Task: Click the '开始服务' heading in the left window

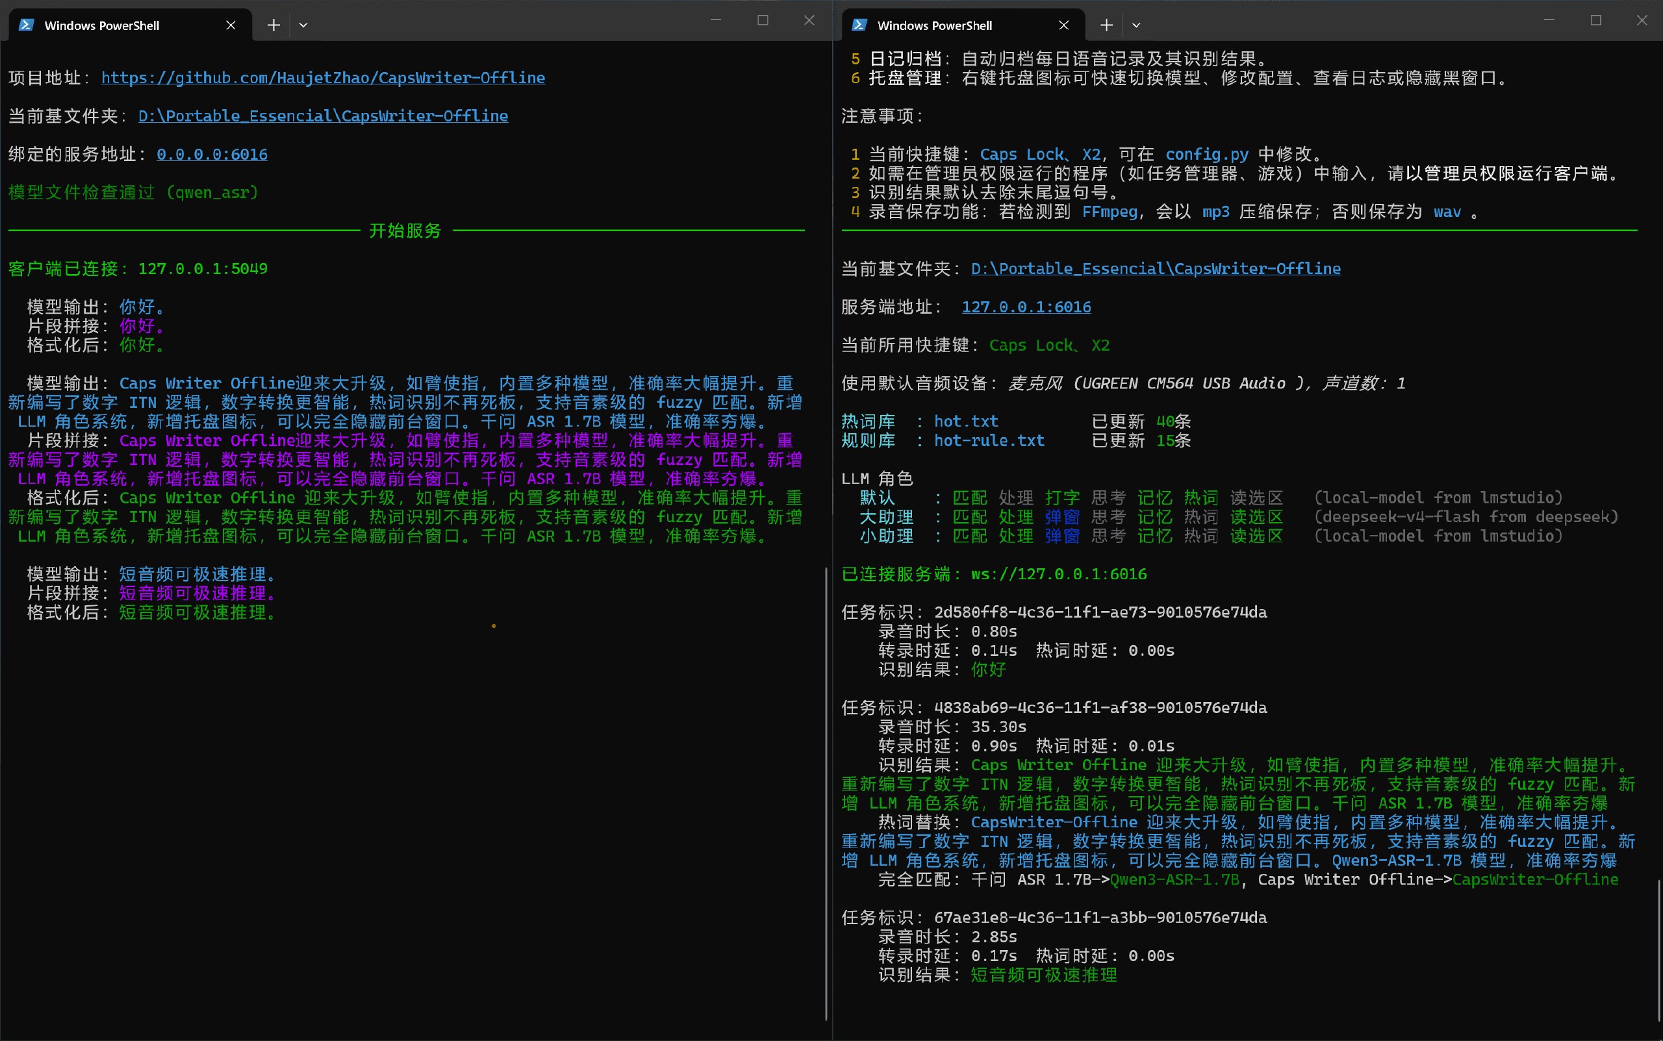Action: (x=405, y=231)
